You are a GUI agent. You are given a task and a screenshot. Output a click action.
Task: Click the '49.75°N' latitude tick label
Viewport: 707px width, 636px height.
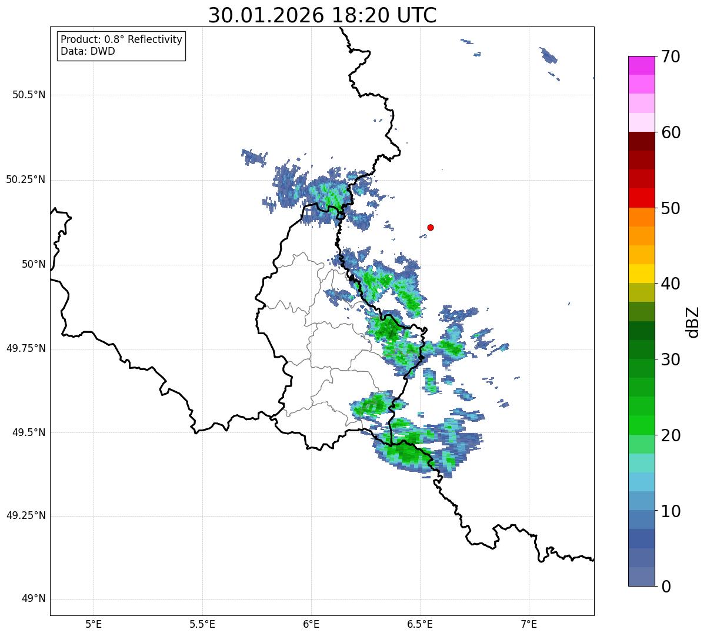[26, 348]
